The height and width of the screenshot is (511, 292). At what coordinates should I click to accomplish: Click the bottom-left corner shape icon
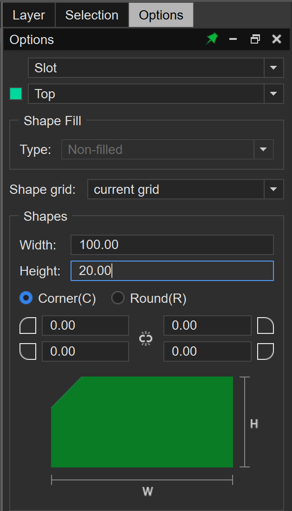coord(28,351)
